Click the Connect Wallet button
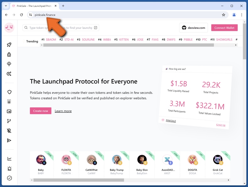 [x=224, y=28]
